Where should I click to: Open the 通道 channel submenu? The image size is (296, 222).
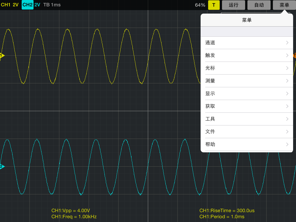(x=247, y=43)
